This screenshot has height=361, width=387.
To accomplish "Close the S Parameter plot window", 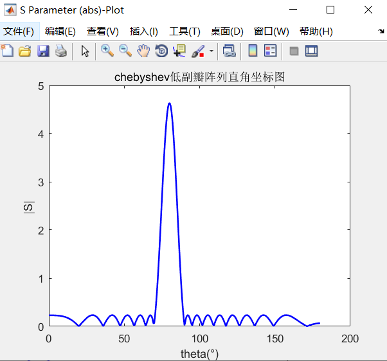I will [368, 10].
